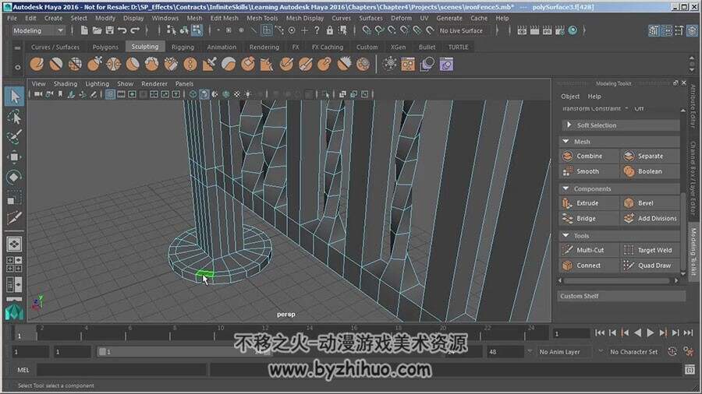Select the Connect tool icon

coord(568,266)
